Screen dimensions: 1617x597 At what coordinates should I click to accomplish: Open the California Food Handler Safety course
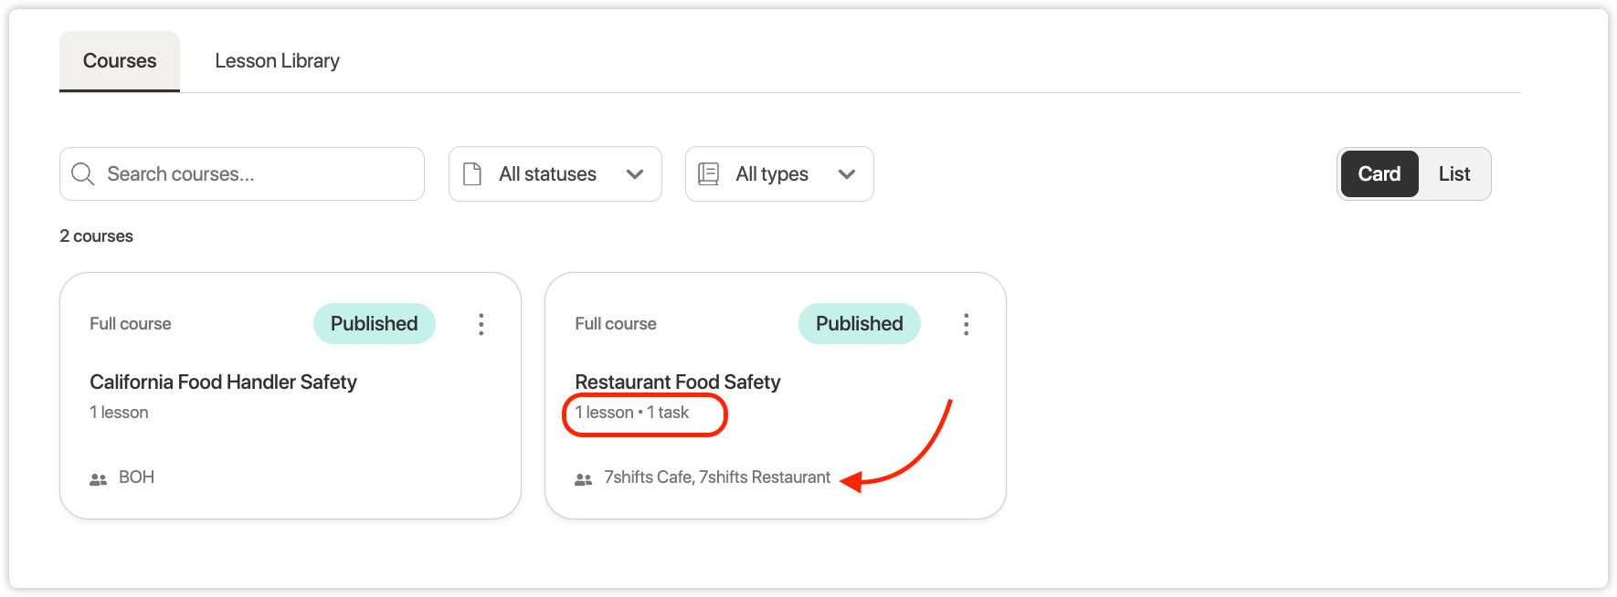coord(223,382)
